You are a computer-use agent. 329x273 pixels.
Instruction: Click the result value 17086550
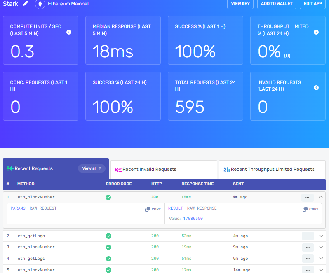[x=193, y=219]
